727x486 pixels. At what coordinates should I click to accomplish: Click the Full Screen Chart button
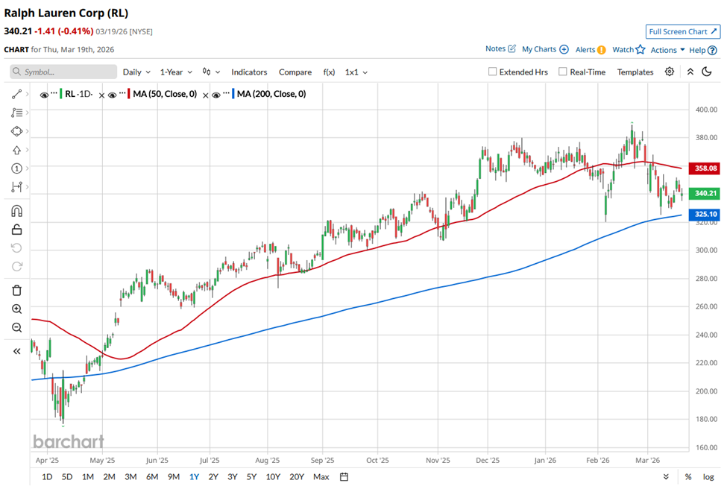point(682,31)
